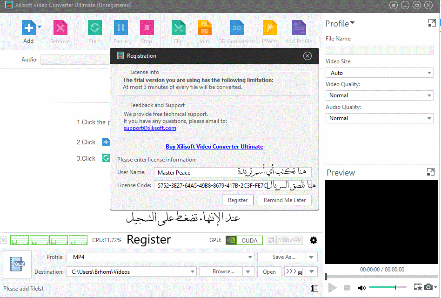Click the Add file icon
This screenshot has width=441, height=298.
click(x=28, y=28)
